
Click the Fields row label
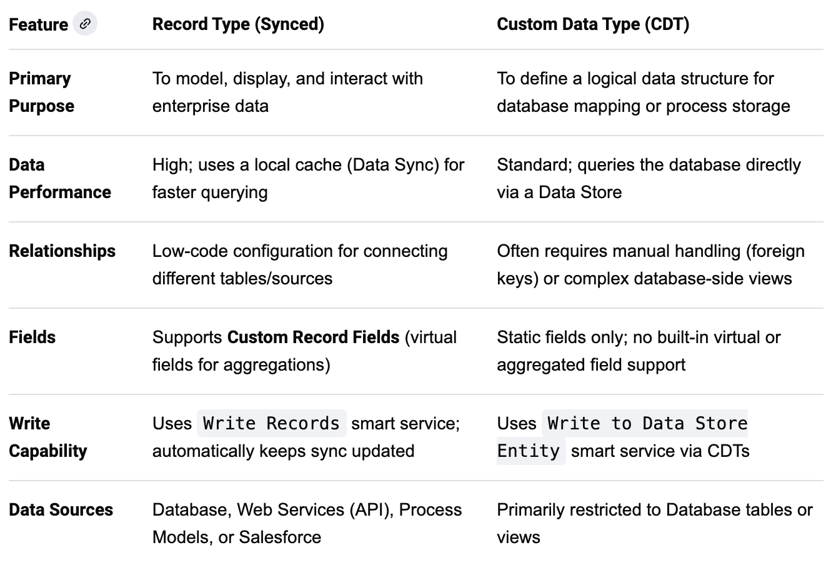[32, 337]
